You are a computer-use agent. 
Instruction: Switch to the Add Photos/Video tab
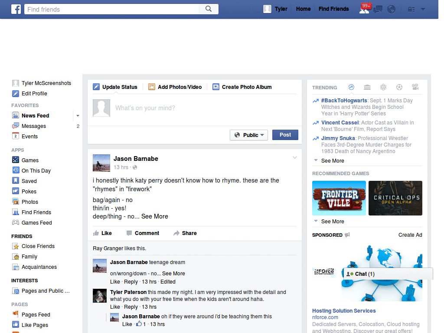(x=175, y=87)
